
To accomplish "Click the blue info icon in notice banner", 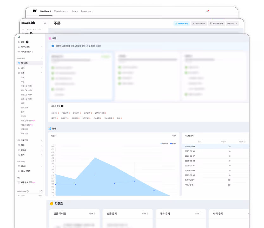I will pyautogui.click(x=53, y=46).
